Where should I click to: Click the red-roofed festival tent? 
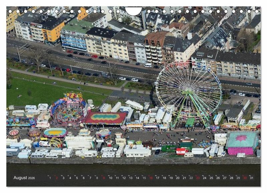click(105, 118)
